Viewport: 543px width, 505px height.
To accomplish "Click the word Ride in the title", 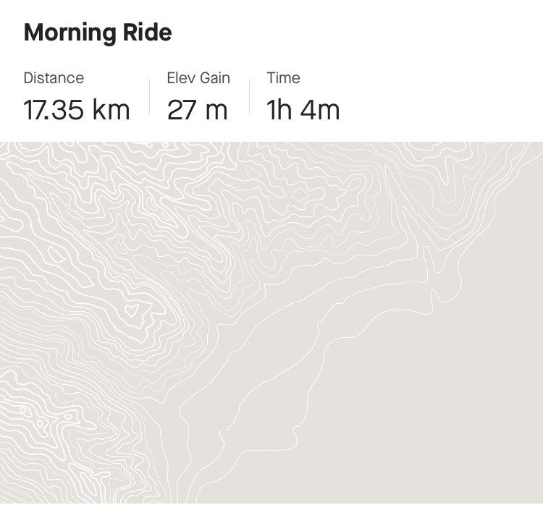I will pyautogui.click(x=153, y=33).
